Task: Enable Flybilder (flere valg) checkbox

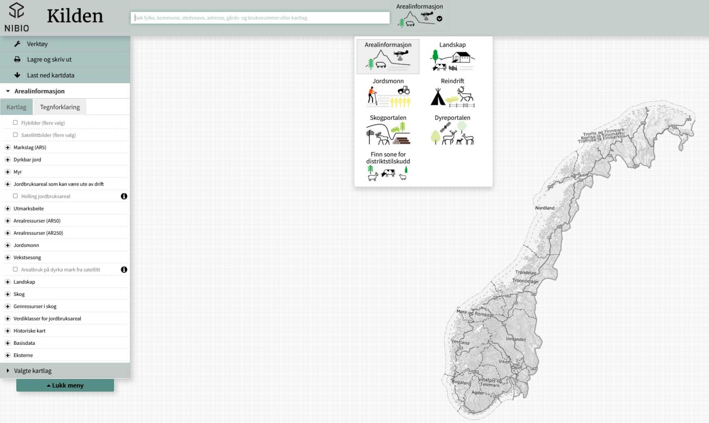Action: click(x=15, y=123)
